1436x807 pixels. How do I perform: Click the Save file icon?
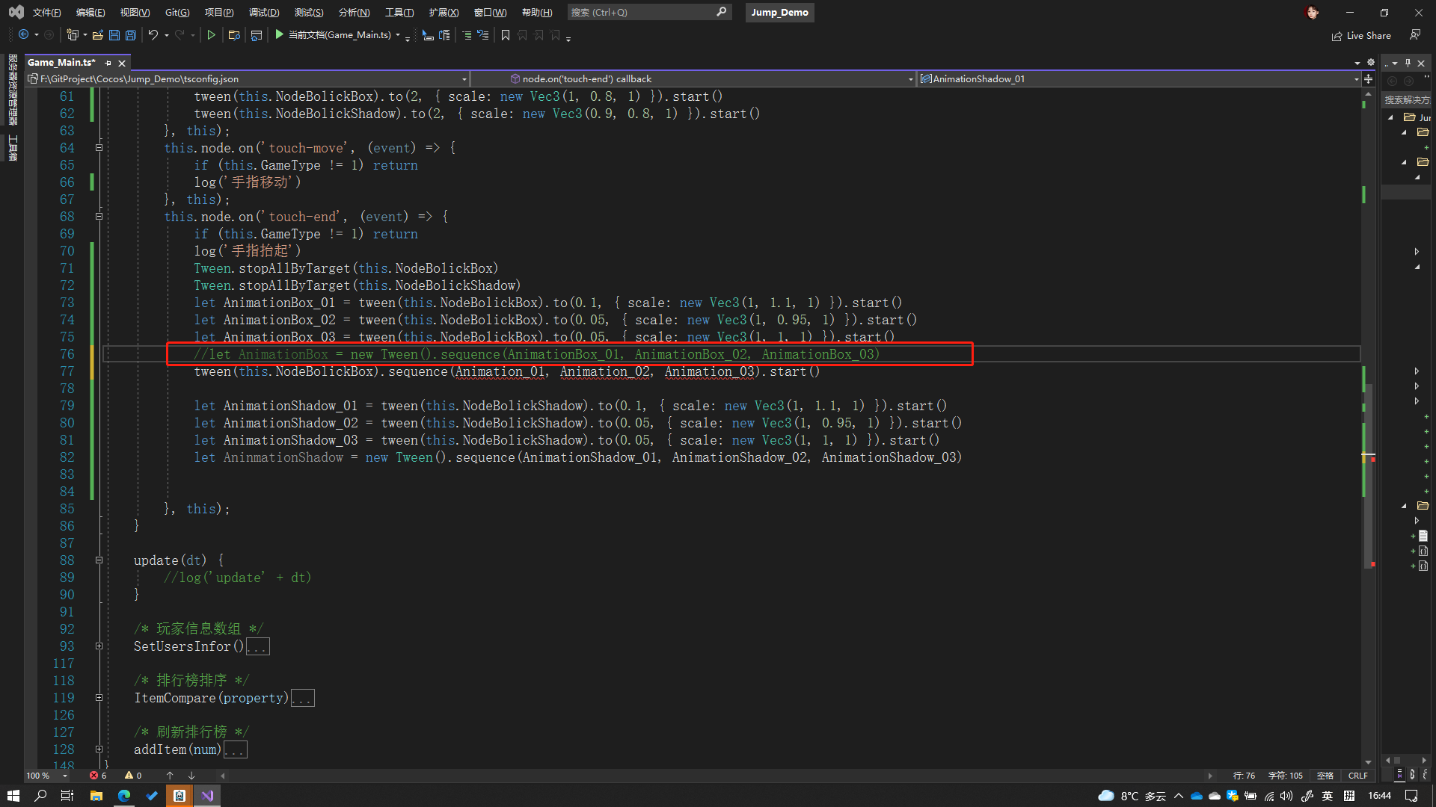[x=114, y=35]
